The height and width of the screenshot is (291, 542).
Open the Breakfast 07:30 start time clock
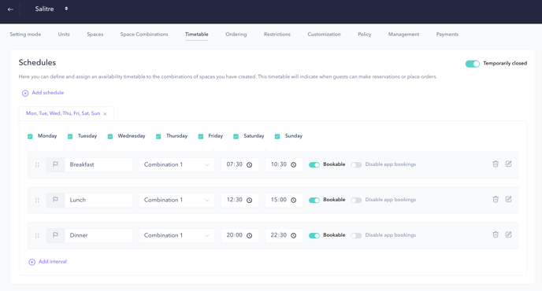point(249,165)
